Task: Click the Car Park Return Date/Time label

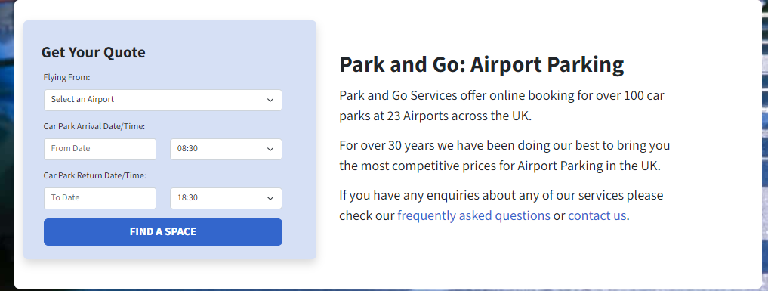Action: [95, 175]
